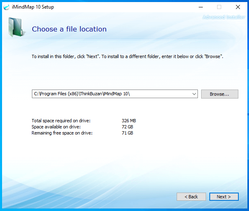This screenshot has height=211, width=249.
Task: Click the green folder icon in the header
Action: tap(16, 27)
